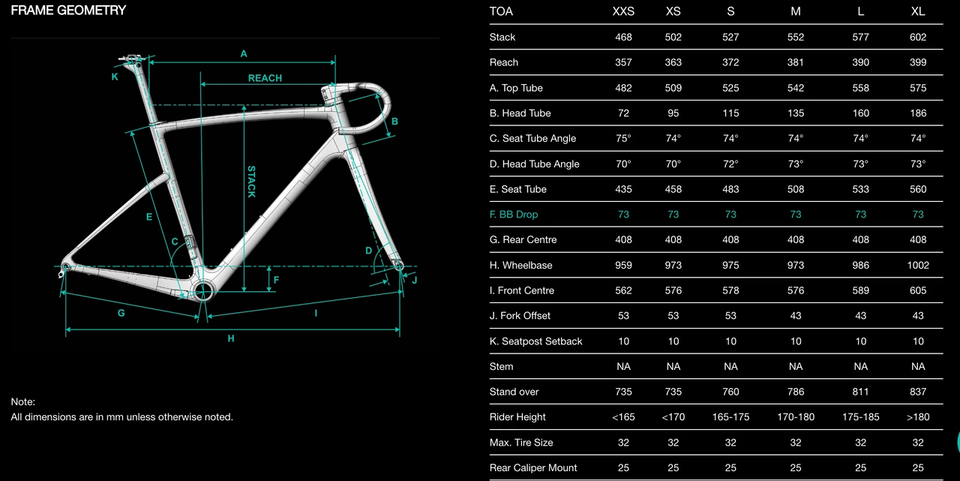Image resolution: width=960 pixels, height=481 pixels.
Task: Click the Rider Height row label
Action: click(517, 417)
